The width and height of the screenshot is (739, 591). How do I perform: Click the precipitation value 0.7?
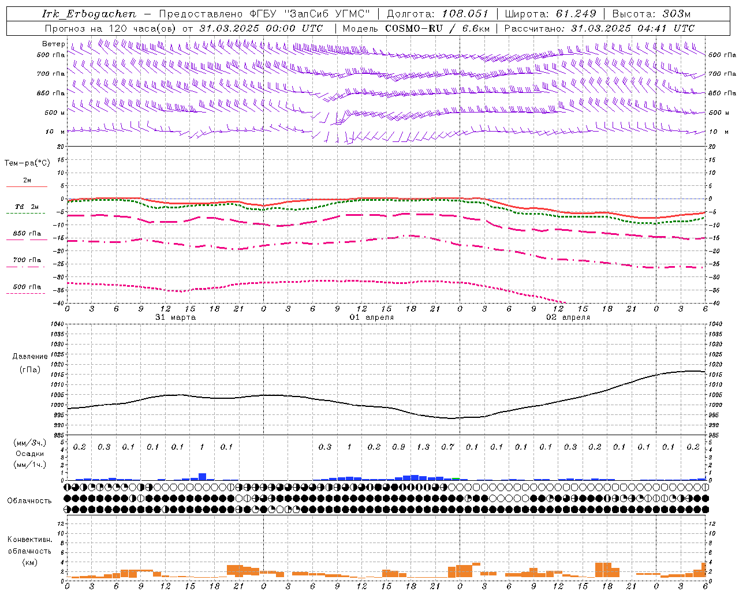click(x=447, y=447)
